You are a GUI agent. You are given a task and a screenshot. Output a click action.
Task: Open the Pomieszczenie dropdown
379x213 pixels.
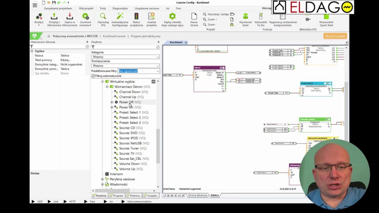tap(125, 66)
